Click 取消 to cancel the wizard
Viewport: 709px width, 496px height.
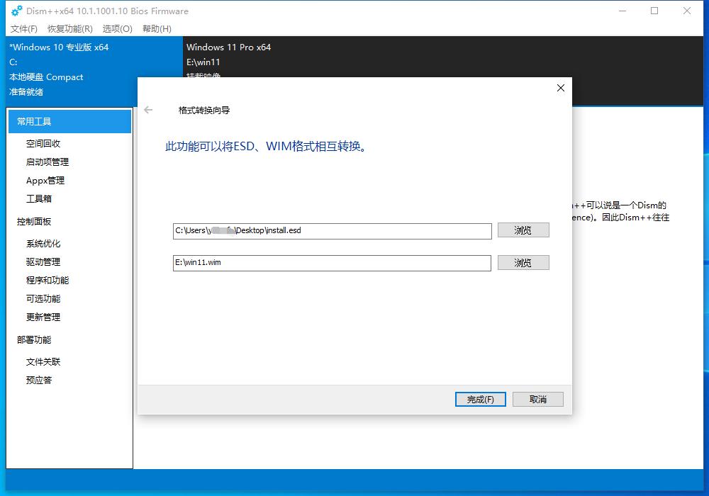coord(537,399)
